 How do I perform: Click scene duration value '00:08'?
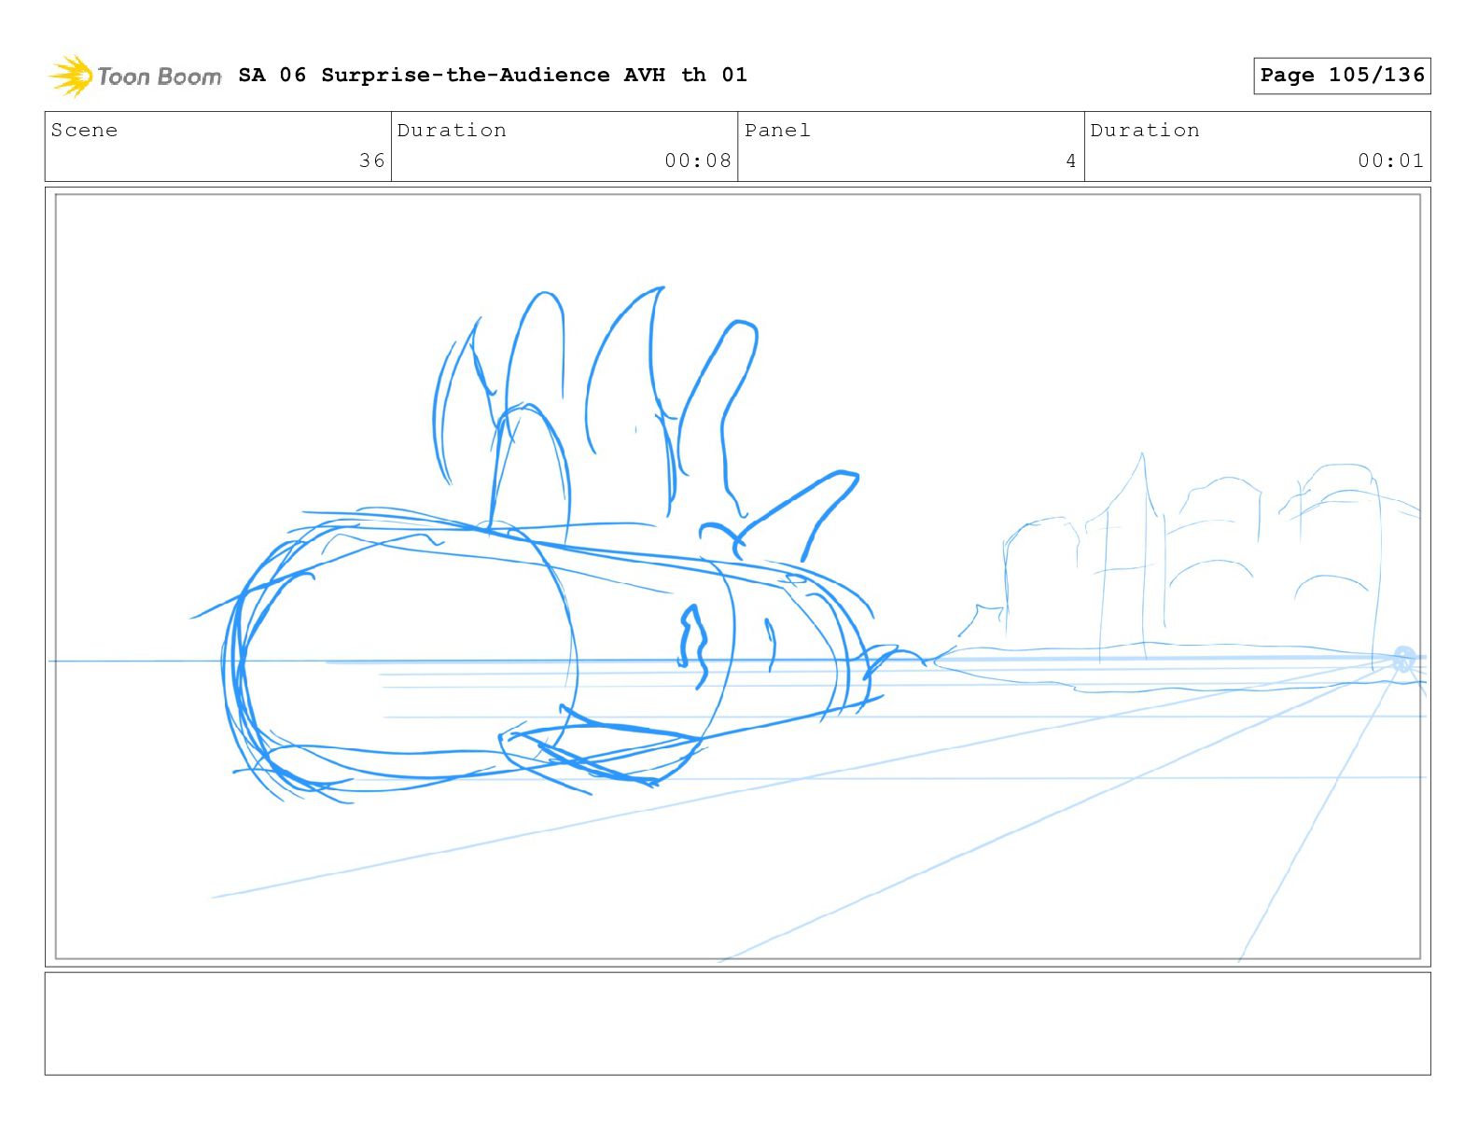[698, 160]
